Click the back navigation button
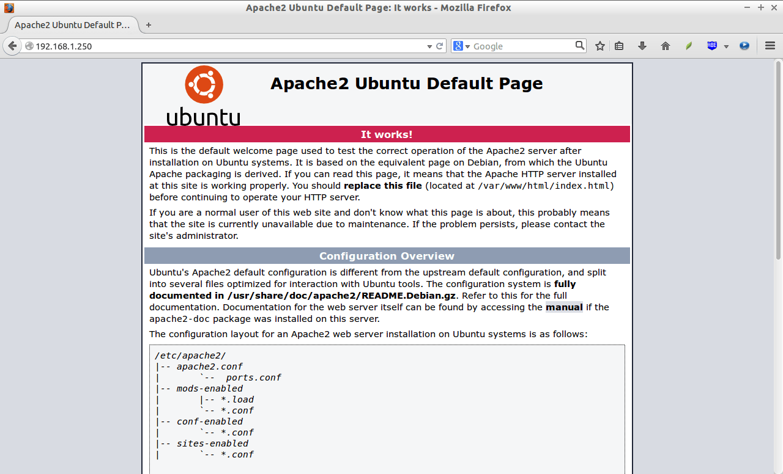The image size is (783, 474). (x=12, y=46)
